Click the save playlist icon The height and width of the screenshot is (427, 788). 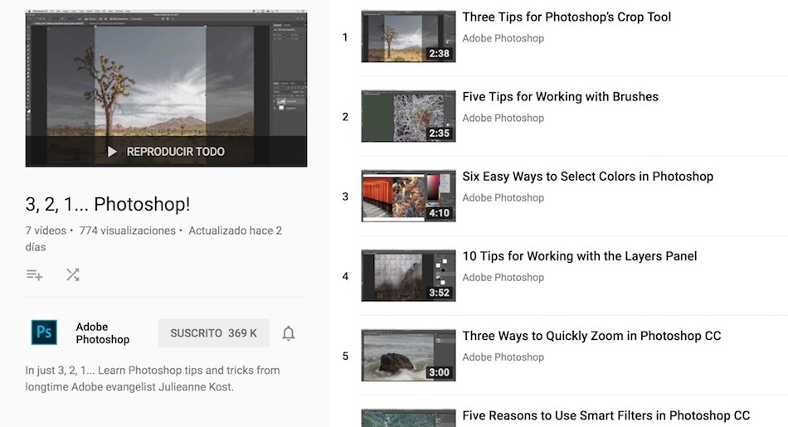[x=34, y=274]
